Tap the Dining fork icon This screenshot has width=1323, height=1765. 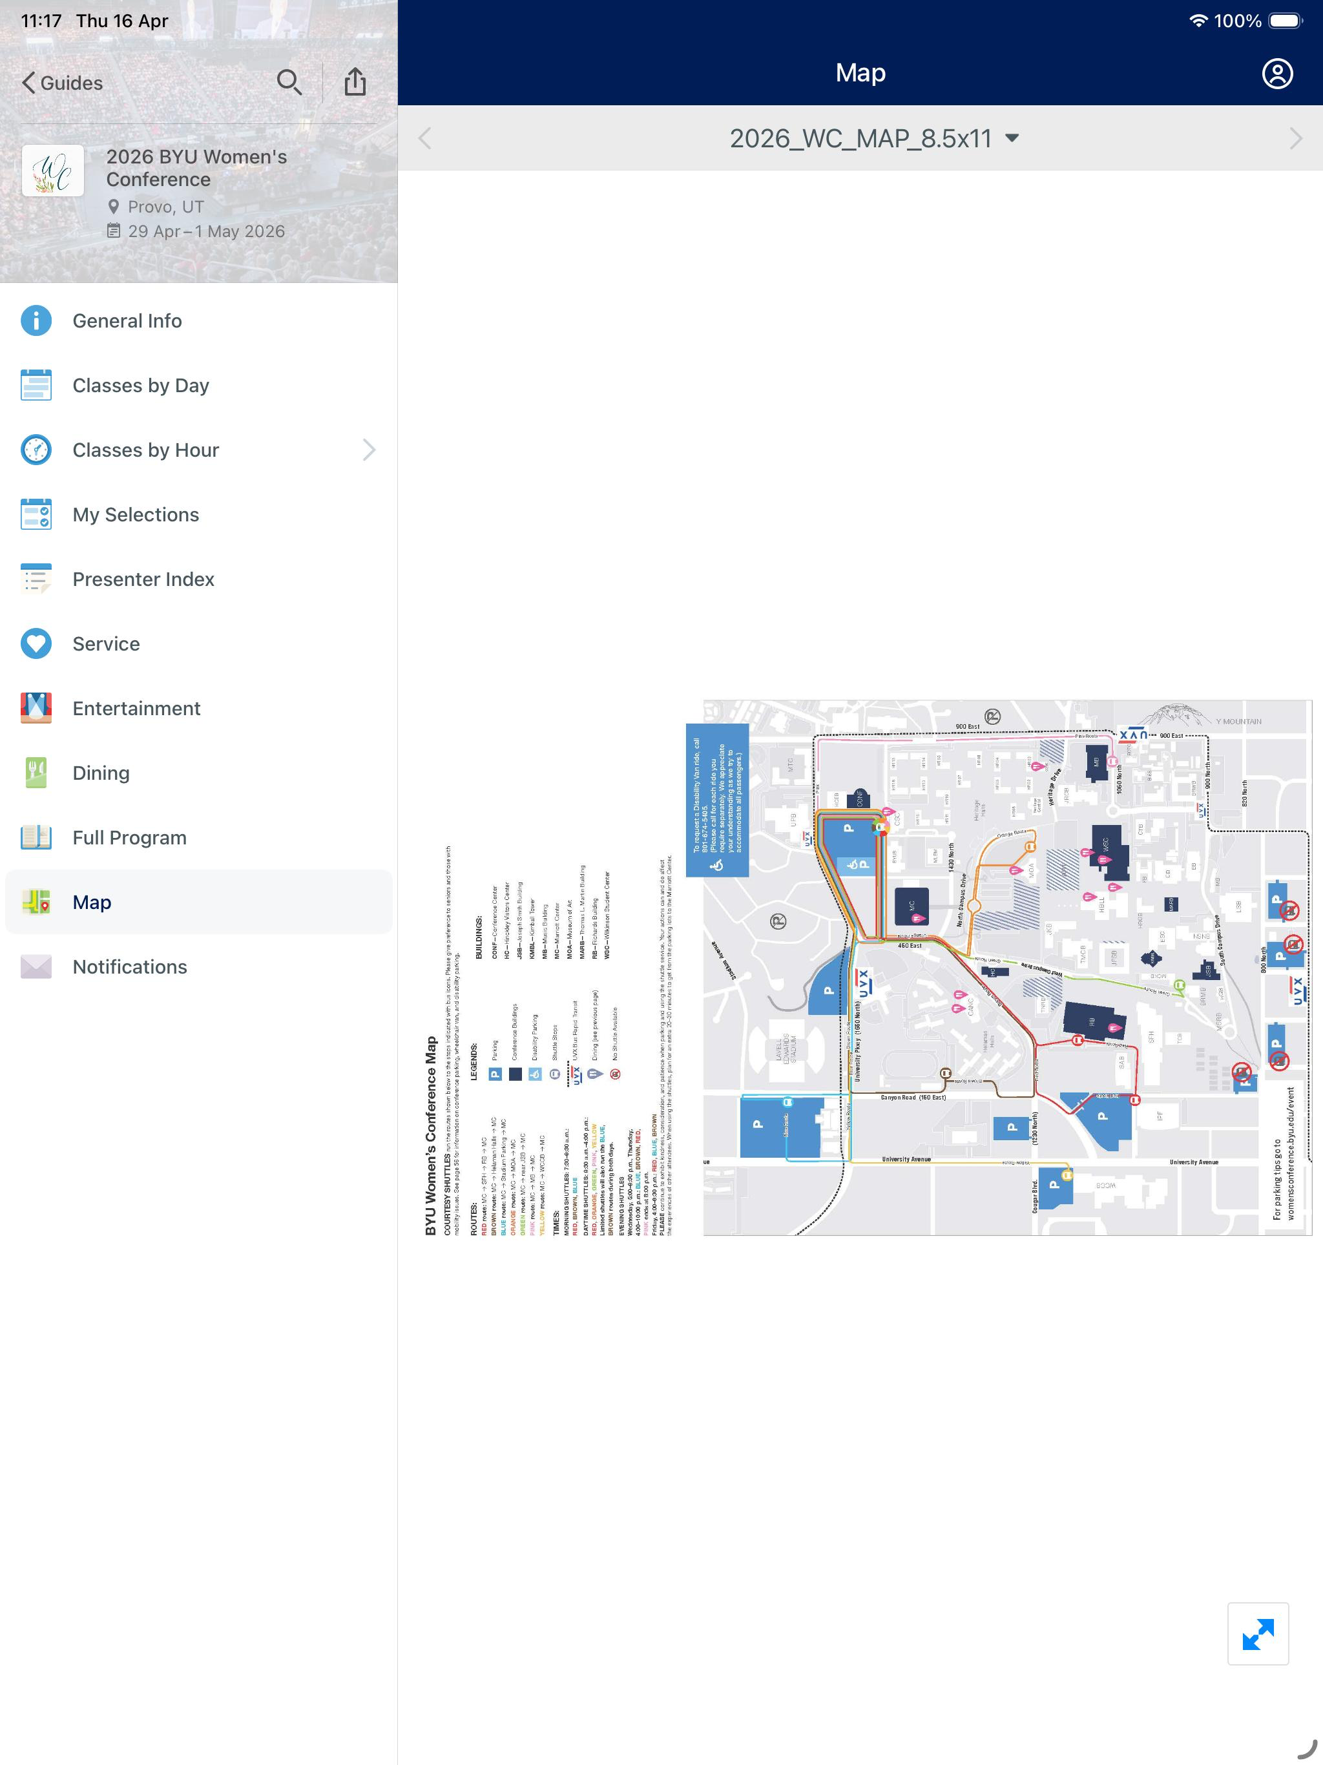point(36,773)
